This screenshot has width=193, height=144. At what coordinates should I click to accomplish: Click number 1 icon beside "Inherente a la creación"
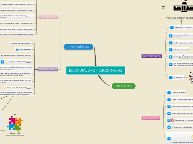point(172,28)
